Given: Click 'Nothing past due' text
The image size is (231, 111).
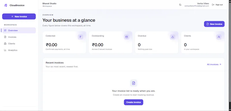Looking at the screenshot, I should 145,49.
